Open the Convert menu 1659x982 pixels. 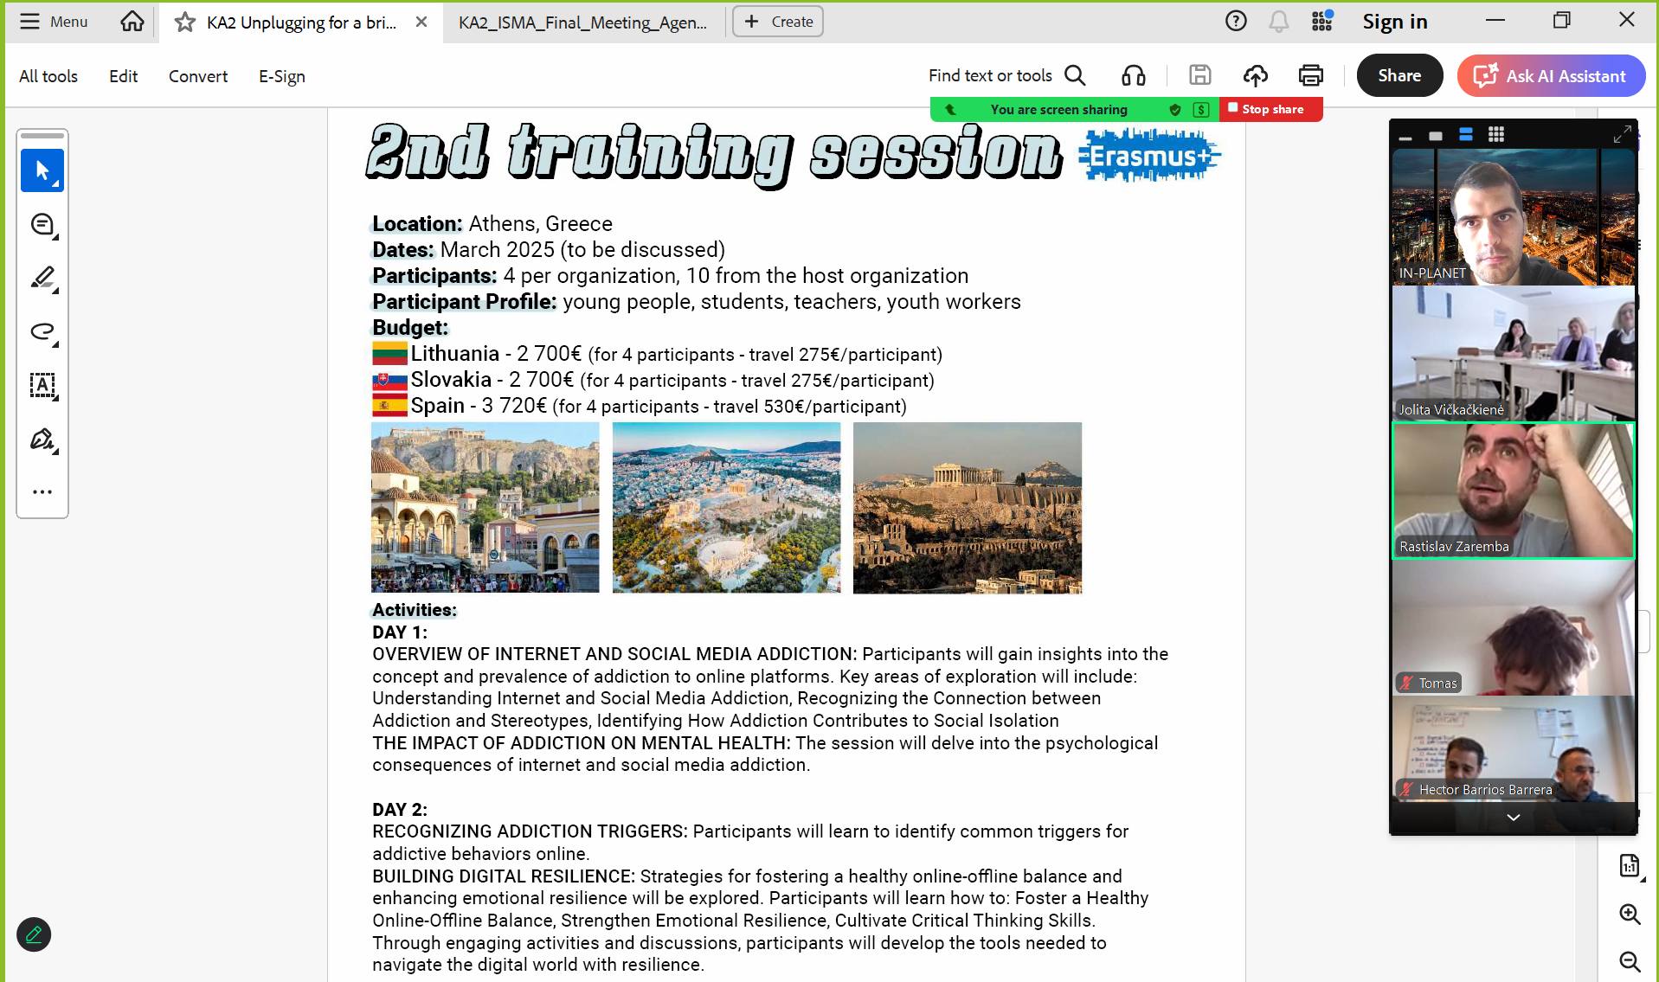pos(197,76)
